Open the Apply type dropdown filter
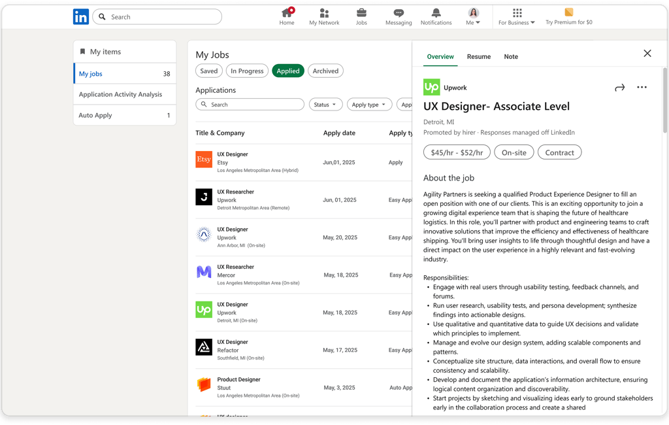This screenshot has width=669, height=425. point(370,105)
